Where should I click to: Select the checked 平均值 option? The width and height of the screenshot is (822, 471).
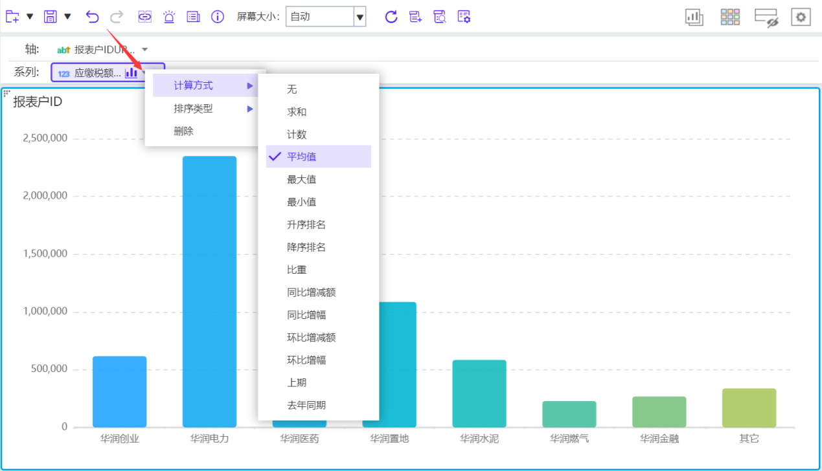(319, 157)
